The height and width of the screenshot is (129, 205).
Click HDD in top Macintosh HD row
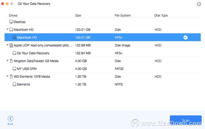(158, 30)
